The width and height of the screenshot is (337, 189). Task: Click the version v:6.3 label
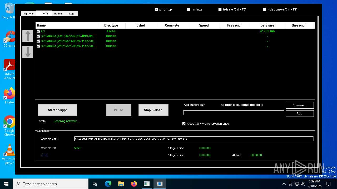[x=44, y=155]
